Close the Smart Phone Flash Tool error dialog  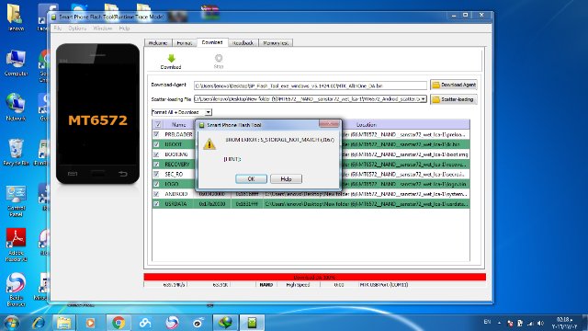329,124
